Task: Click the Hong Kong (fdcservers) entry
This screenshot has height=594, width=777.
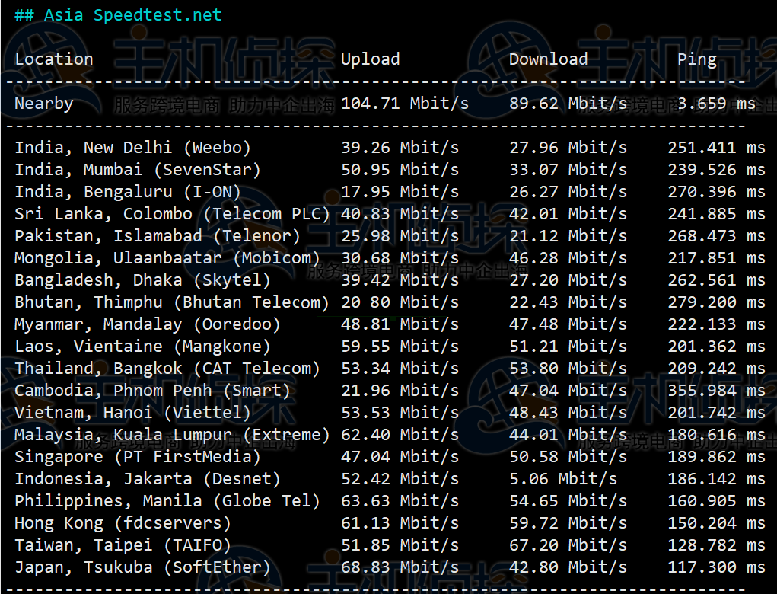Action: click(123, 523)
